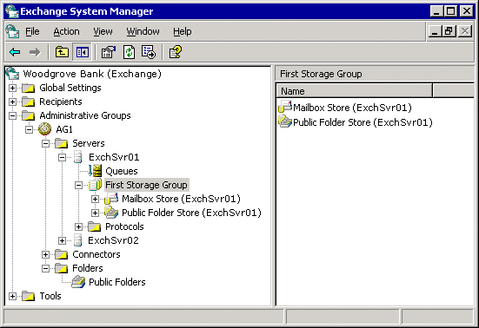Click the Queues icon
Viewport: 479px width, 328px height.
coord(95,171)
